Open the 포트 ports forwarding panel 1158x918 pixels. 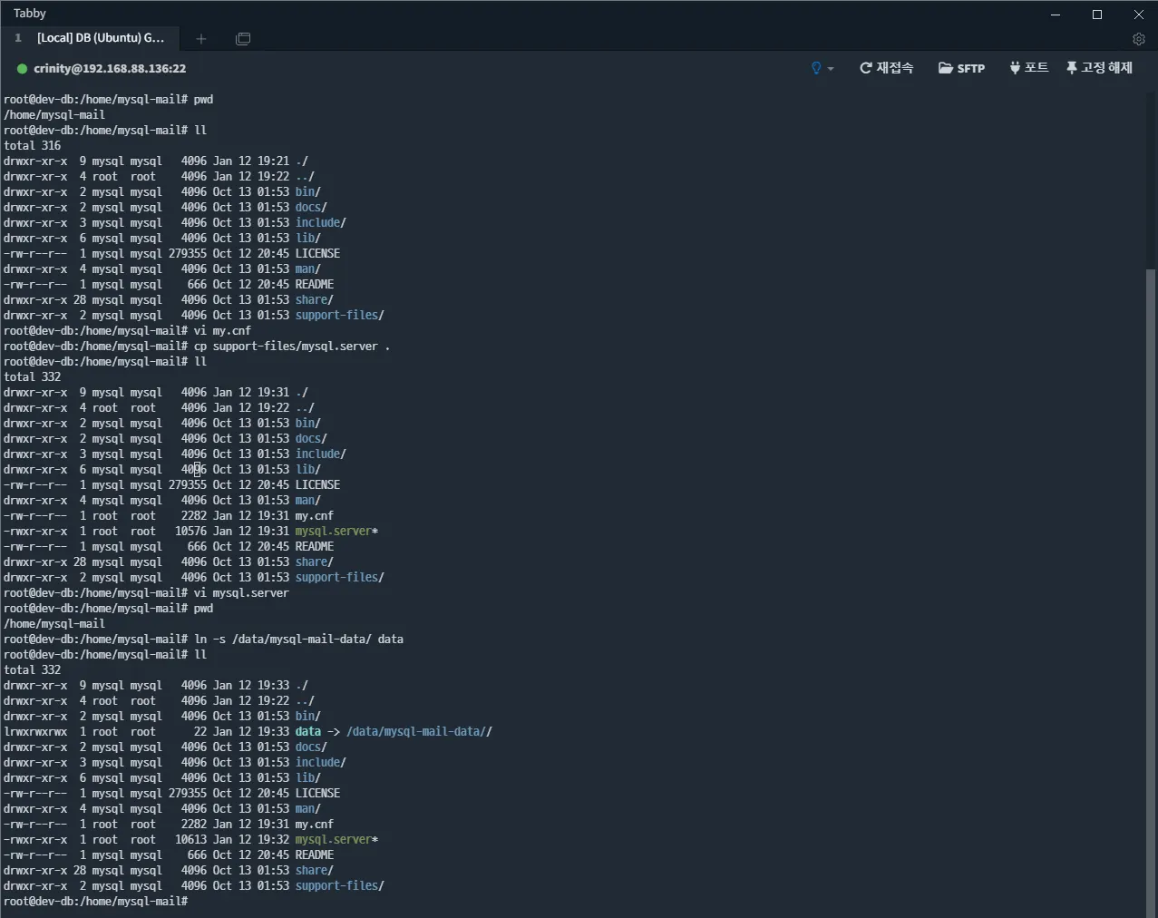point(1029,68)
